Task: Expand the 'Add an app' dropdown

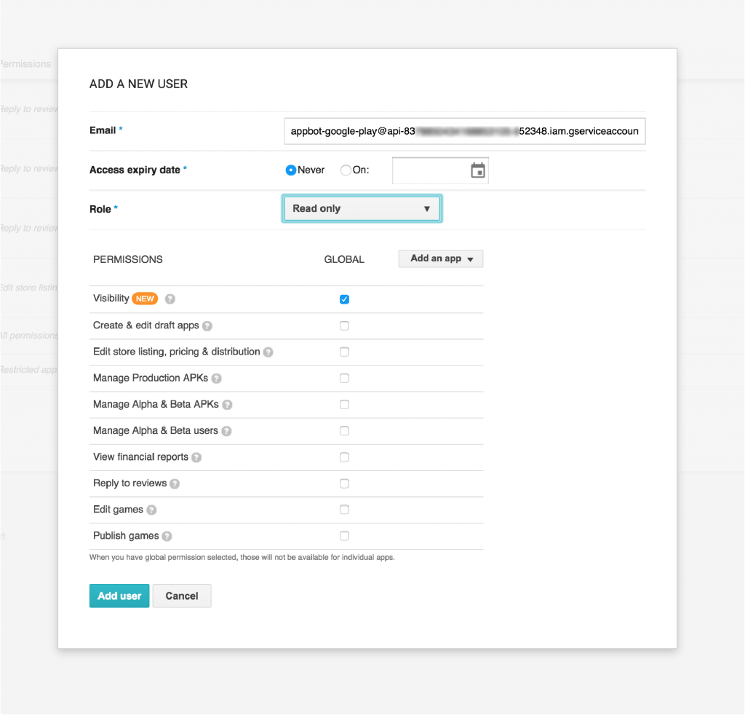Action: coord(441,258)
